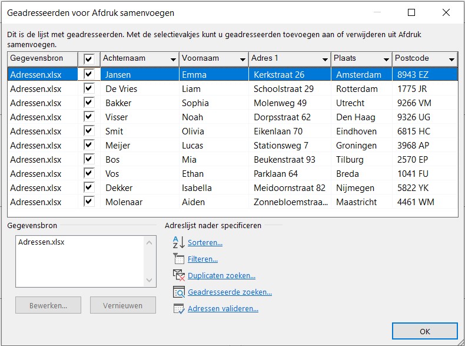Open the Sorteren... link

click(205, 243)
